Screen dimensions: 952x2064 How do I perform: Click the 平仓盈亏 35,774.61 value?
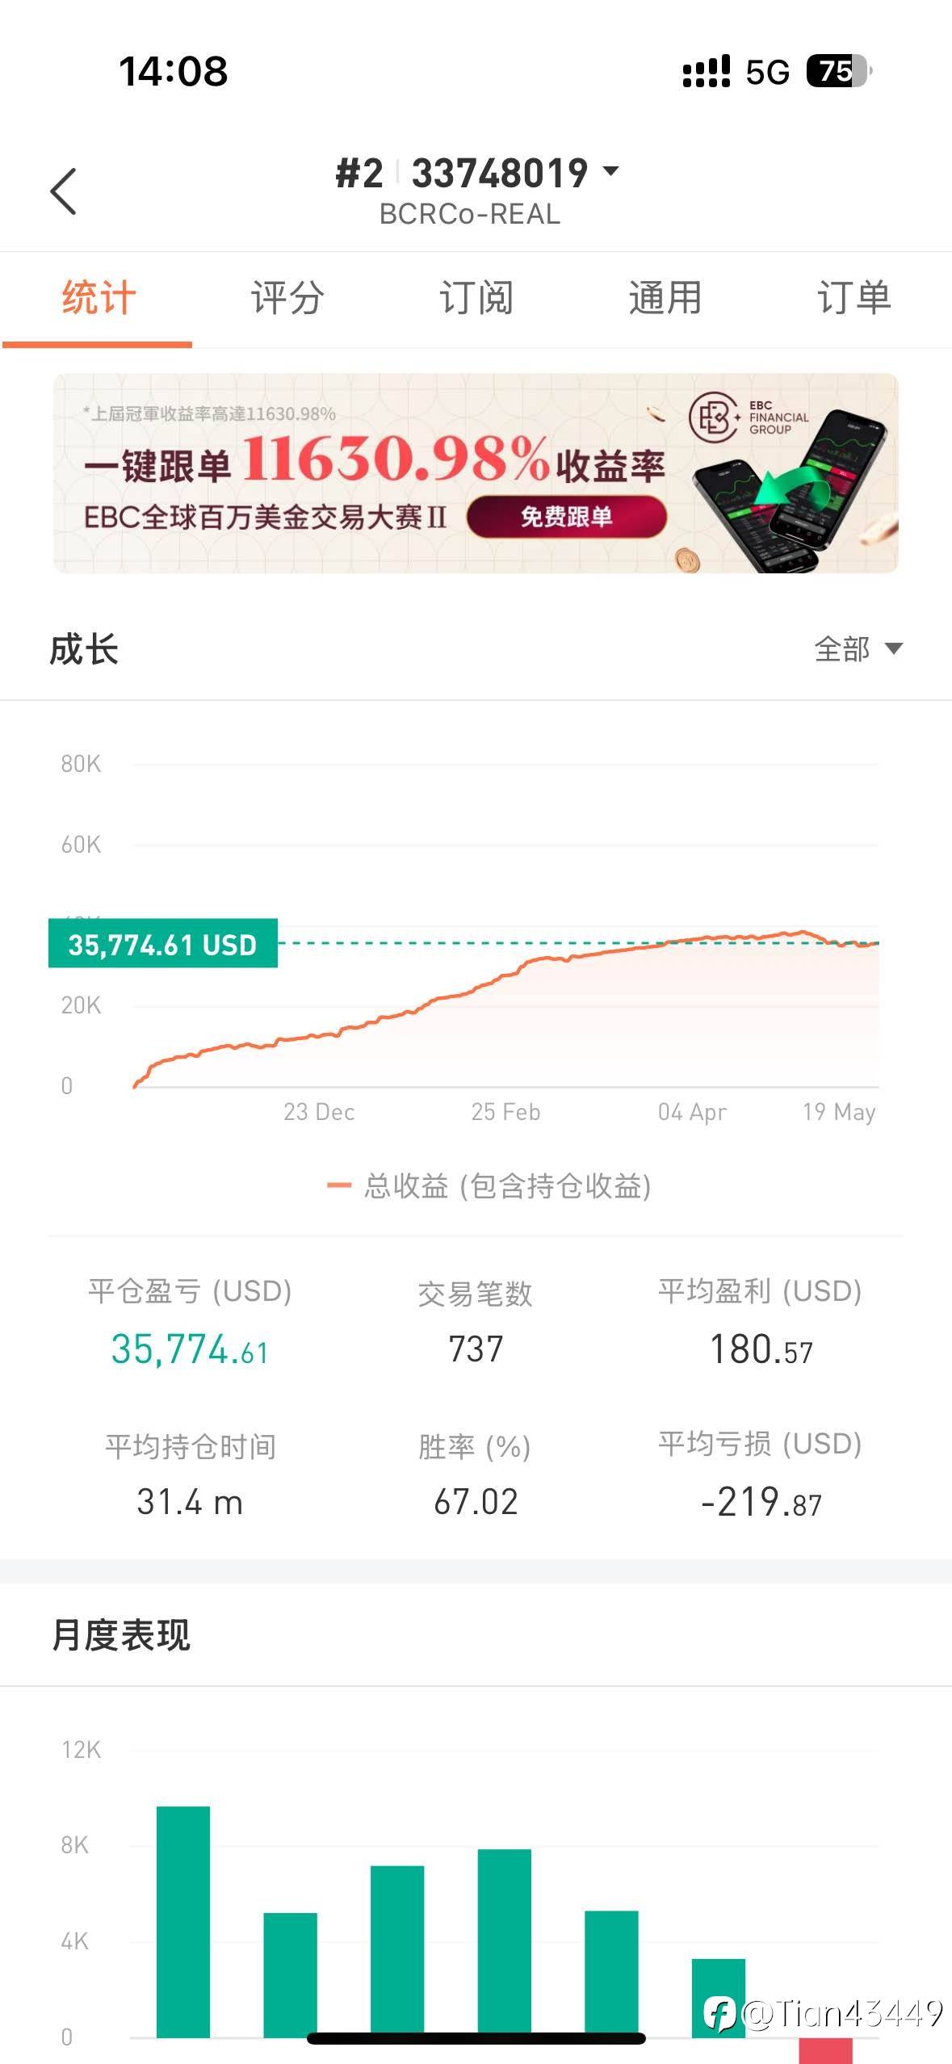190,1349
